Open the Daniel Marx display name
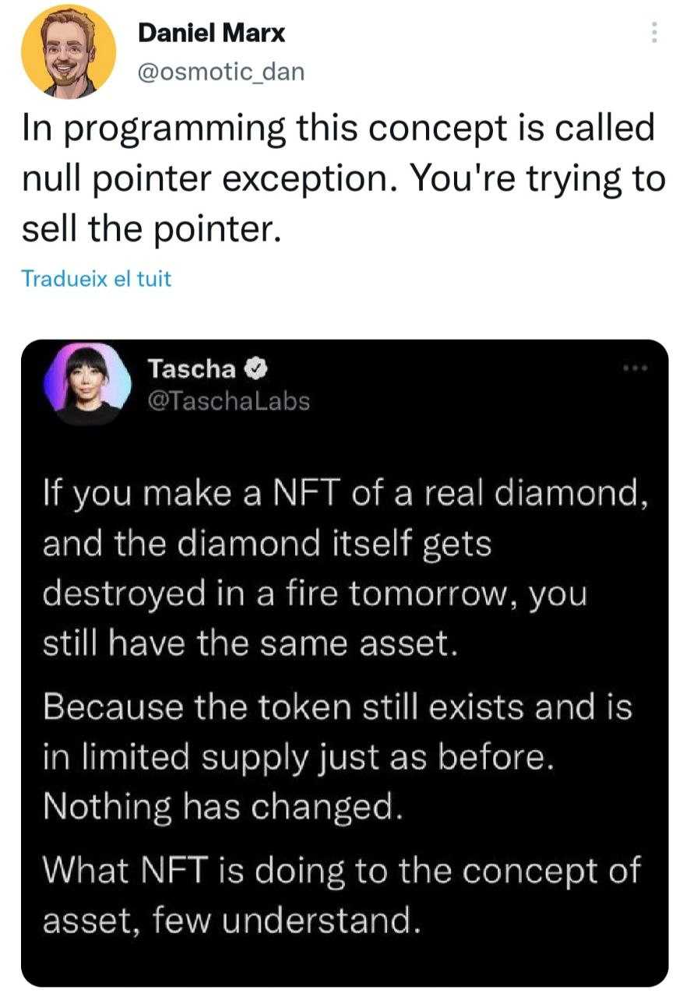 [210, 33]
